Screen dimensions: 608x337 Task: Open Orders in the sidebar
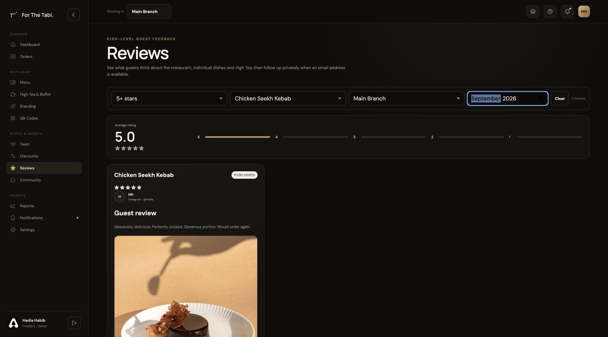44,57
